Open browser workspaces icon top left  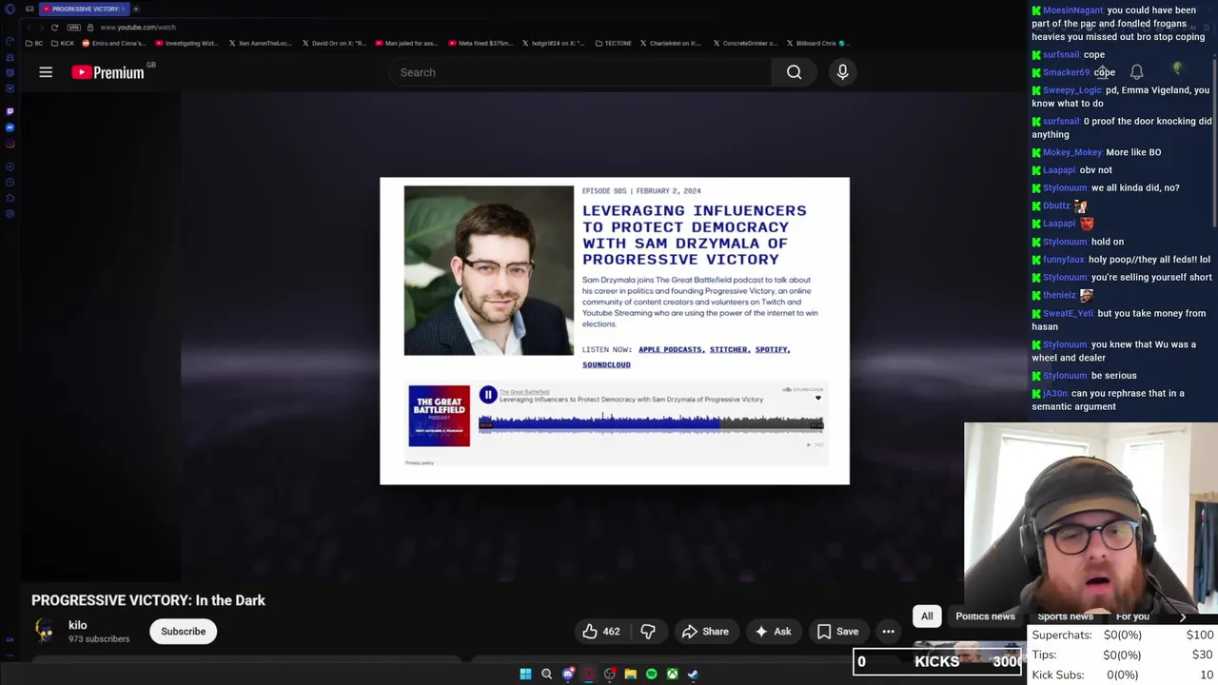click(29, 9)
